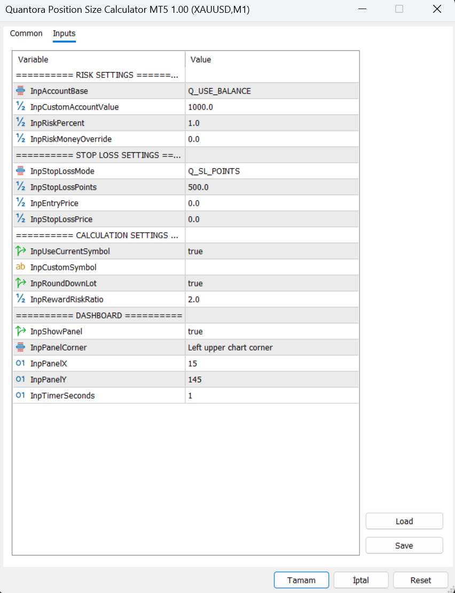The image size is (455, 593).
Task: Click the icon beside InpRewardRiskRatio
Action: pyautogui.click(x=20, y=299)
